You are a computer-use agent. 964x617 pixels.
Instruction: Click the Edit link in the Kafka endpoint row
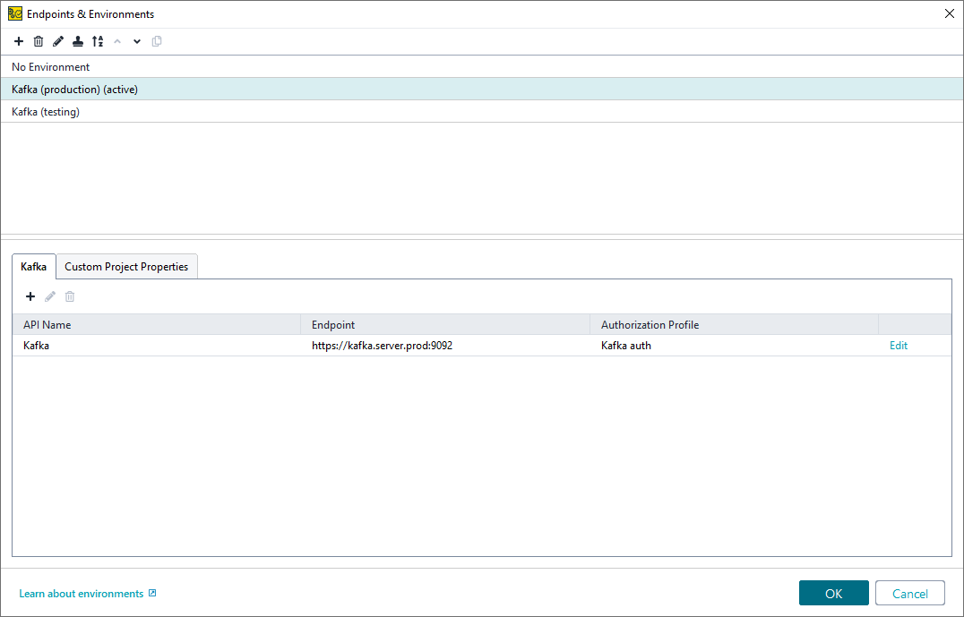point(899,346)
